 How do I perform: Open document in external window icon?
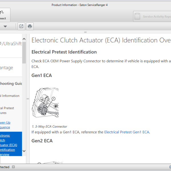click(21, 27)
